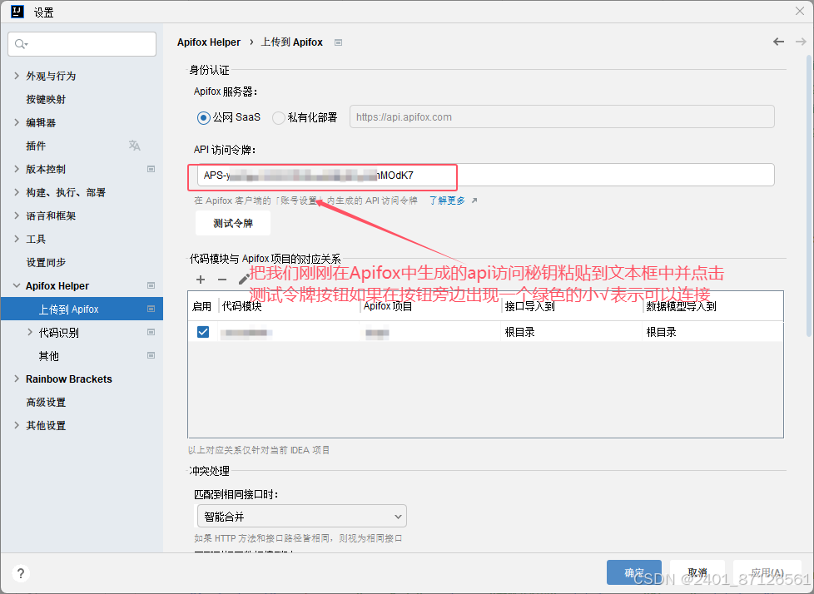Remove mapping with the minus icon
The height and width of the screenshot is (594, 814).
point(222,280)
